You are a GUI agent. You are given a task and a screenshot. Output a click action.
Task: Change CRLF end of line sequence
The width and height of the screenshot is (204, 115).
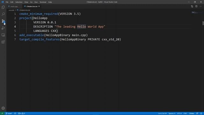pyautogui.click(x=185, y=113)
